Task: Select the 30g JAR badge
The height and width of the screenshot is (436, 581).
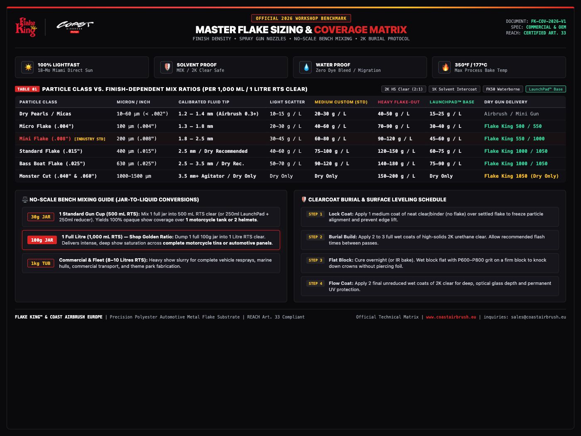Action: tap(41, 217)
